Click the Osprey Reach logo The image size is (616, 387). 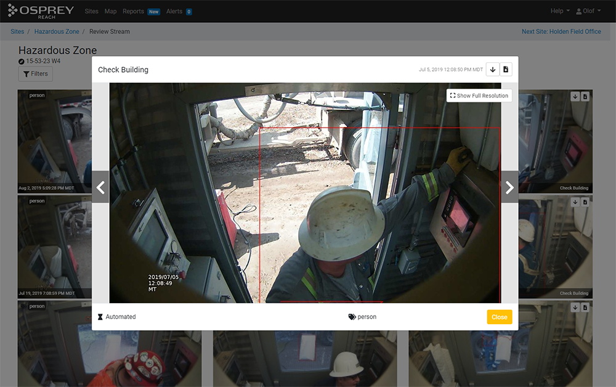click(41, 11)
